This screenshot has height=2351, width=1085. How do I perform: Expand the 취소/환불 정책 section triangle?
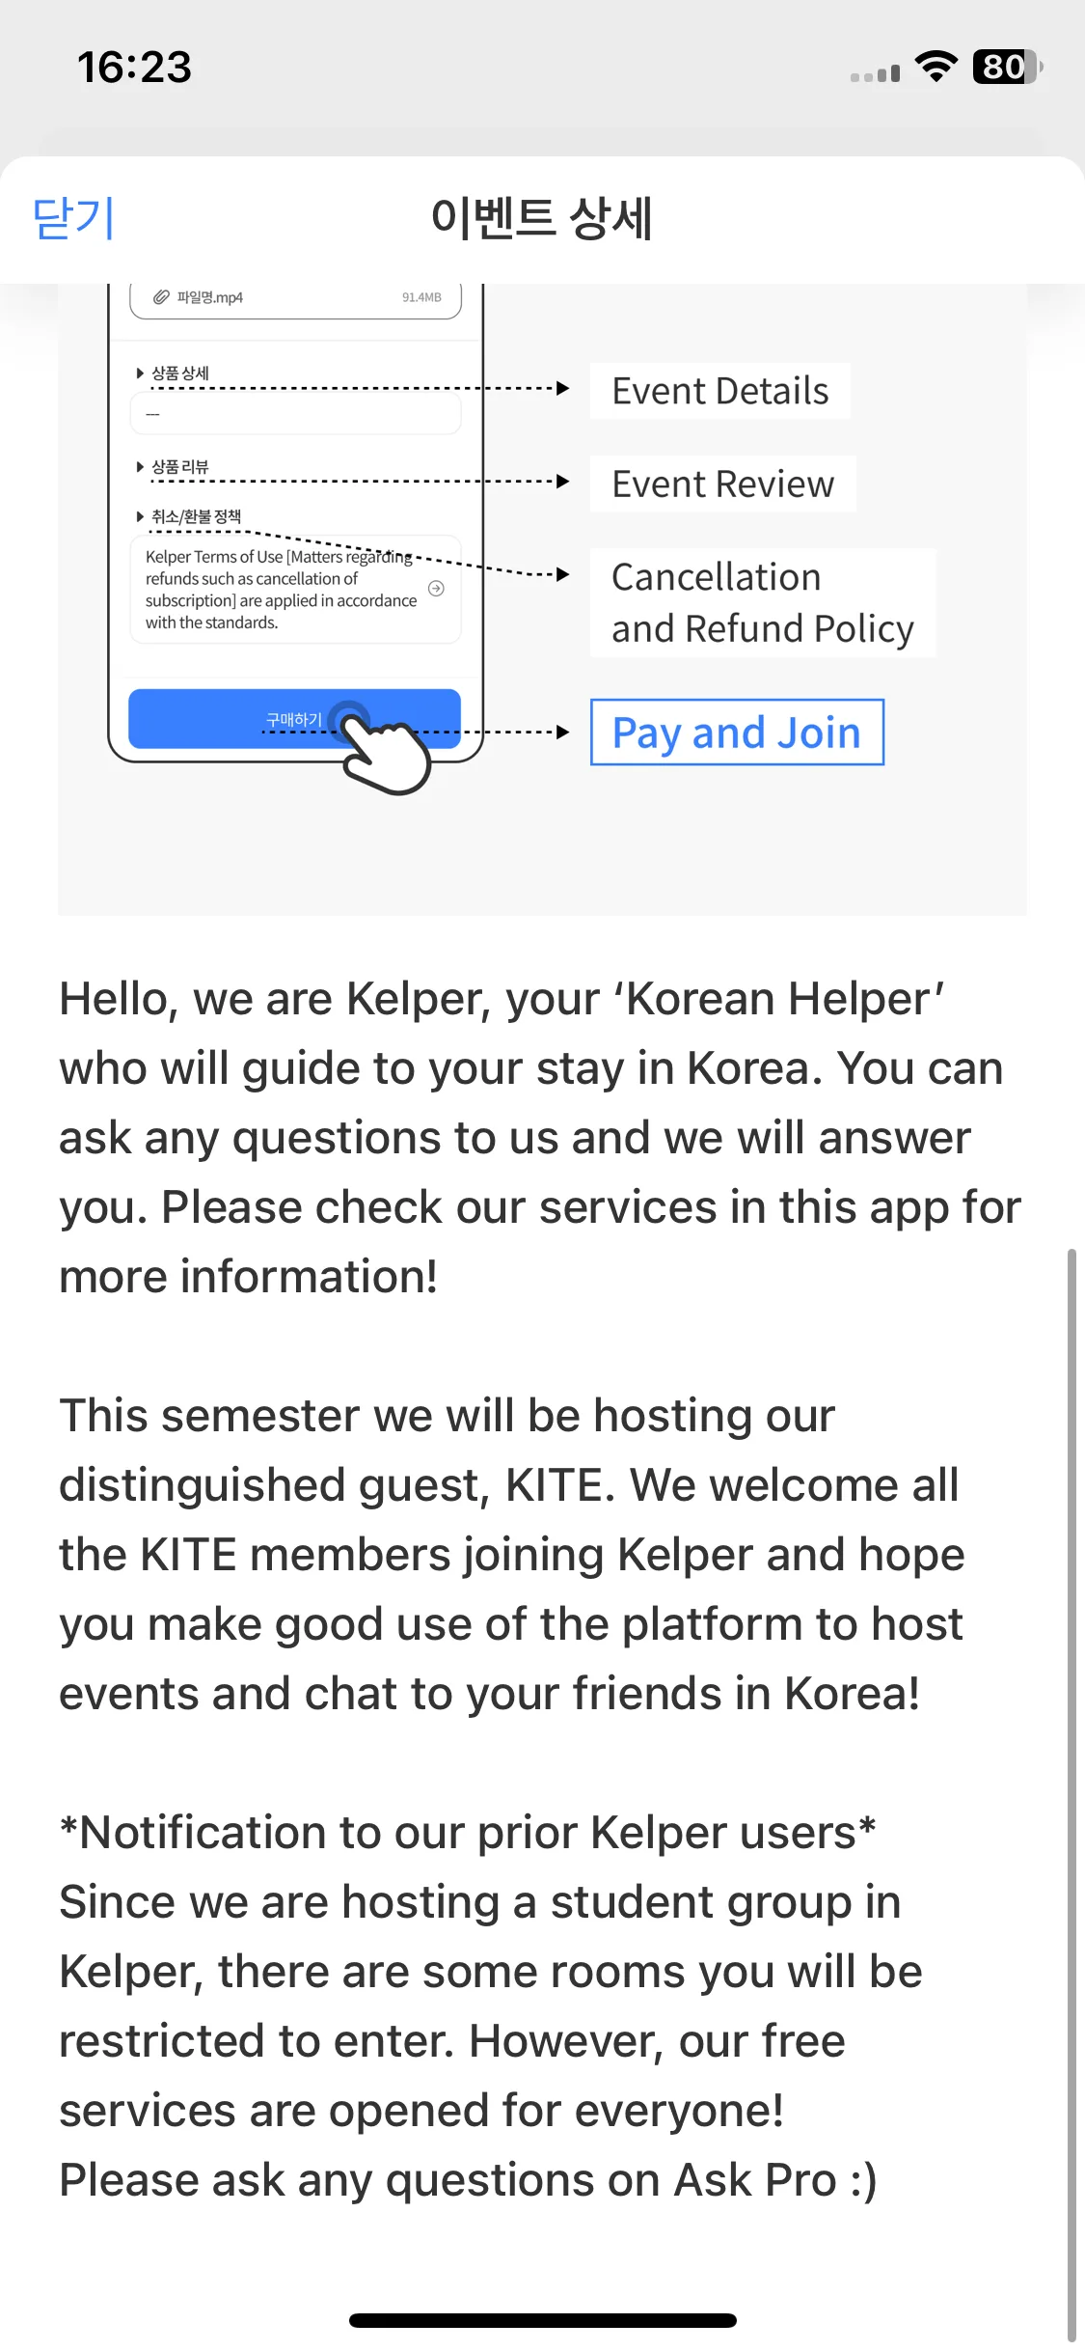[x=140, y=516]
